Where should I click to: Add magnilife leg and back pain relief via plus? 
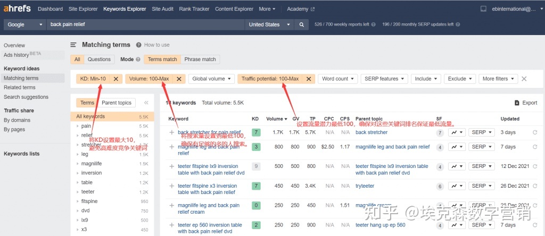pyautogui.click(x=171, y=147)
